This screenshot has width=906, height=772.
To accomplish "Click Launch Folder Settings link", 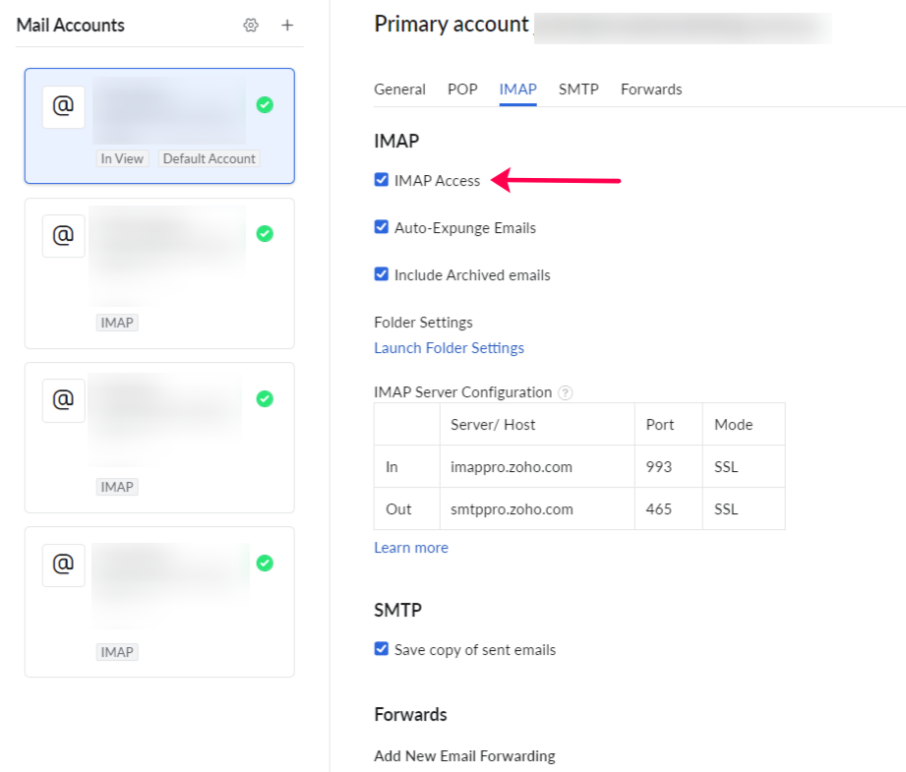I will pos(449,348).
